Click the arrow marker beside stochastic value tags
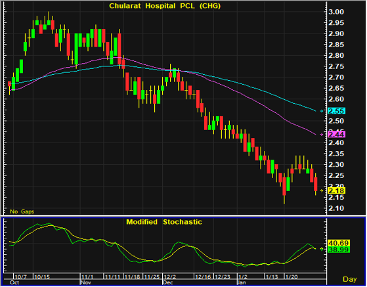The image size is (367, 287). 322,249
